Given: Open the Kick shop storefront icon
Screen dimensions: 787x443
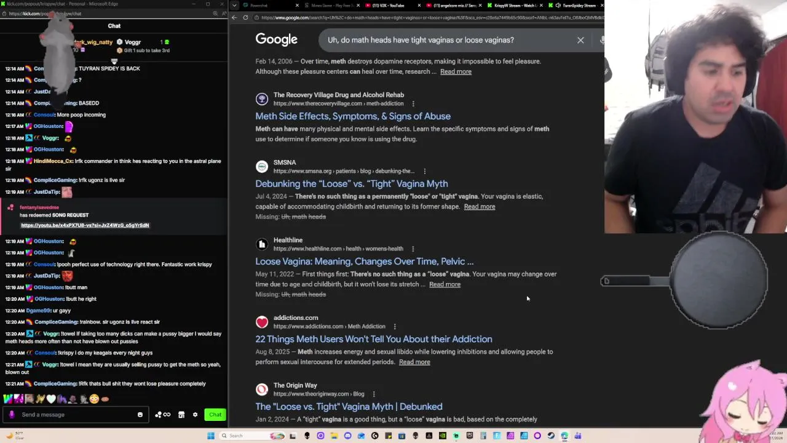Looking at the screenshot, I should pyautogui.click(x=181, y=415).
